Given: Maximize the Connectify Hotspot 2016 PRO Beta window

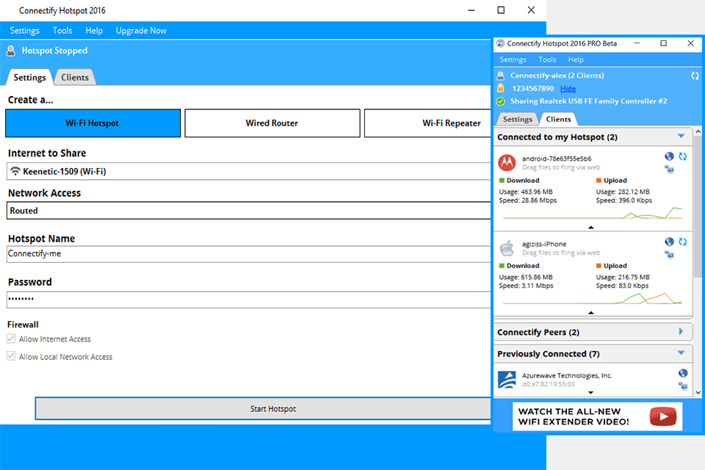Looking at the screenshot, I should (x=663, y=43).
